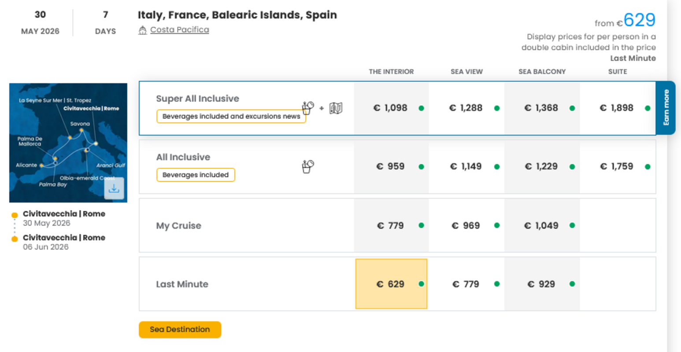Open the Costa Pacifica ship link
The height and width of the screenshot is (352, 681).
click(179, 29)
